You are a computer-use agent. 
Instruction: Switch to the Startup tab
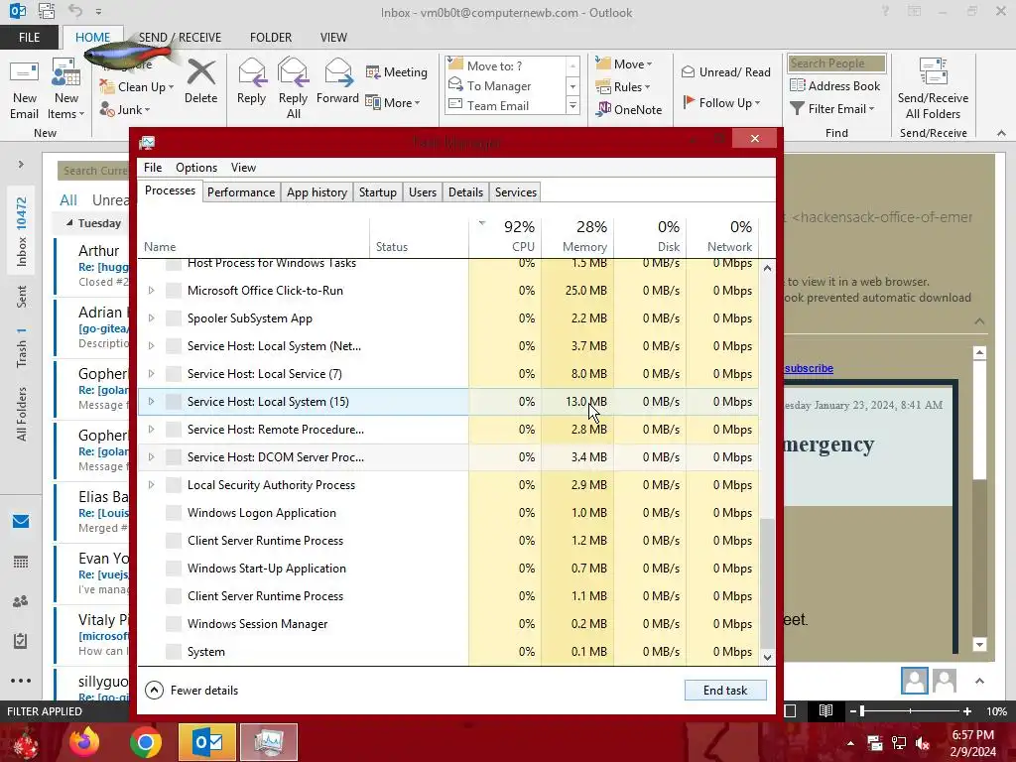378,192
